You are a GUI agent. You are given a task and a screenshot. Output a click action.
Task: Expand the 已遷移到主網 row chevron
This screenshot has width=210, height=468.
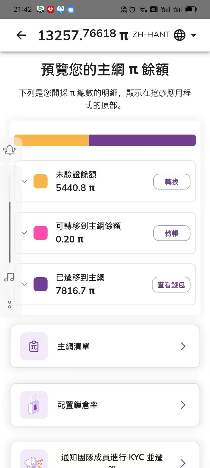click(x=24, y=284)
